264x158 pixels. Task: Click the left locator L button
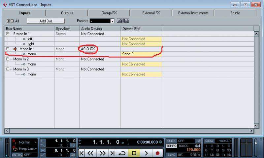click(x=43, y=141)
